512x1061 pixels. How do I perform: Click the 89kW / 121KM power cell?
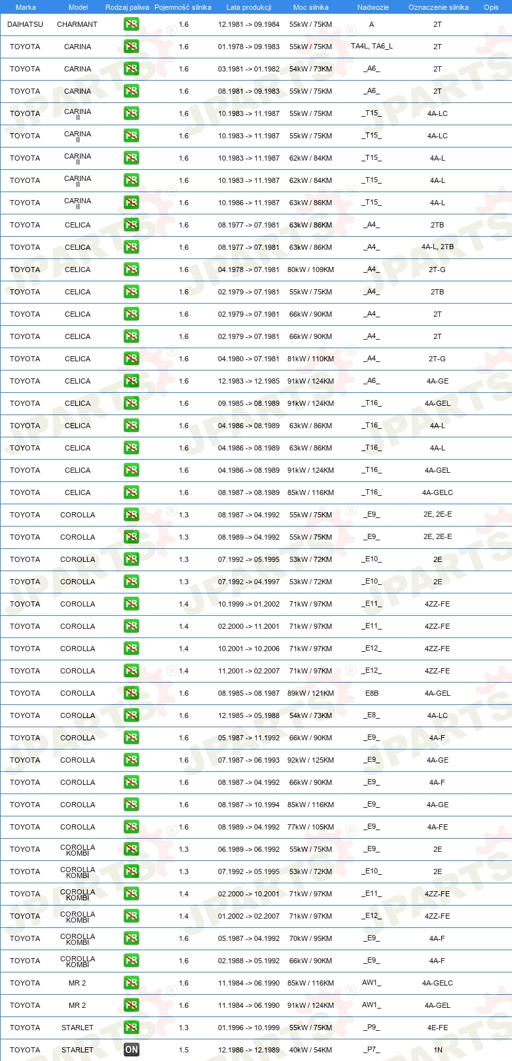[310, 693]
